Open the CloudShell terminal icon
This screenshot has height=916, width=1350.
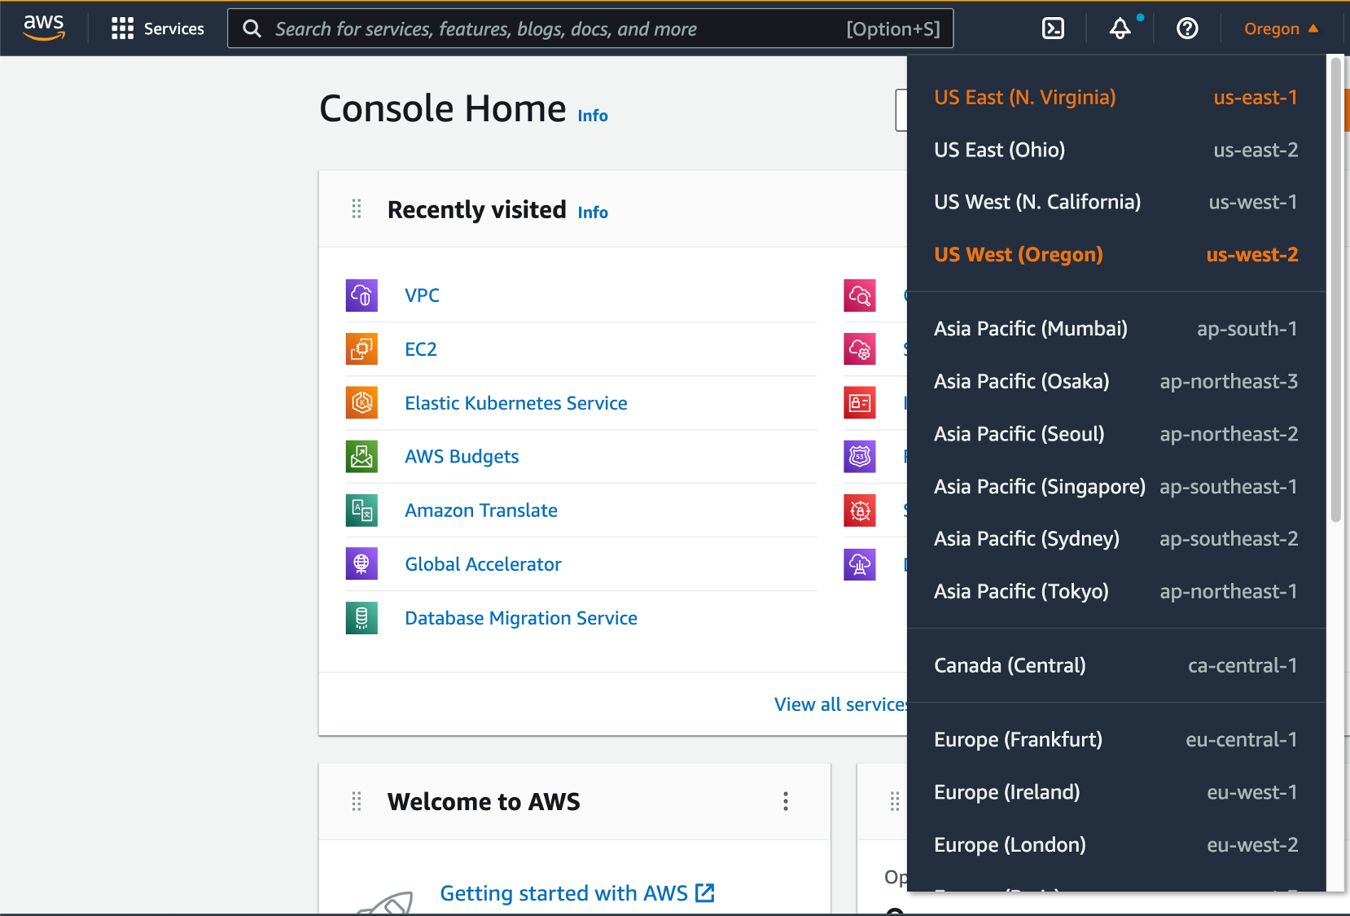(1053, 28)
